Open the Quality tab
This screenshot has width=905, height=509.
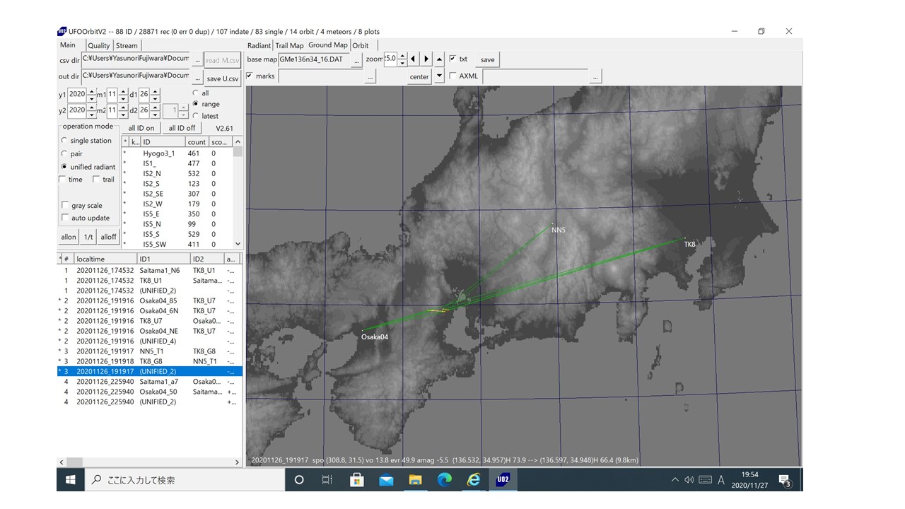(98, 45)
